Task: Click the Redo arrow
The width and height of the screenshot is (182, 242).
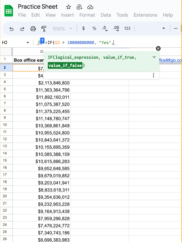Action: (22, 29)
